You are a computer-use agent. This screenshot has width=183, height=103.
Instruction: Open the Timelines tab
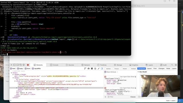tap(102, 65)
